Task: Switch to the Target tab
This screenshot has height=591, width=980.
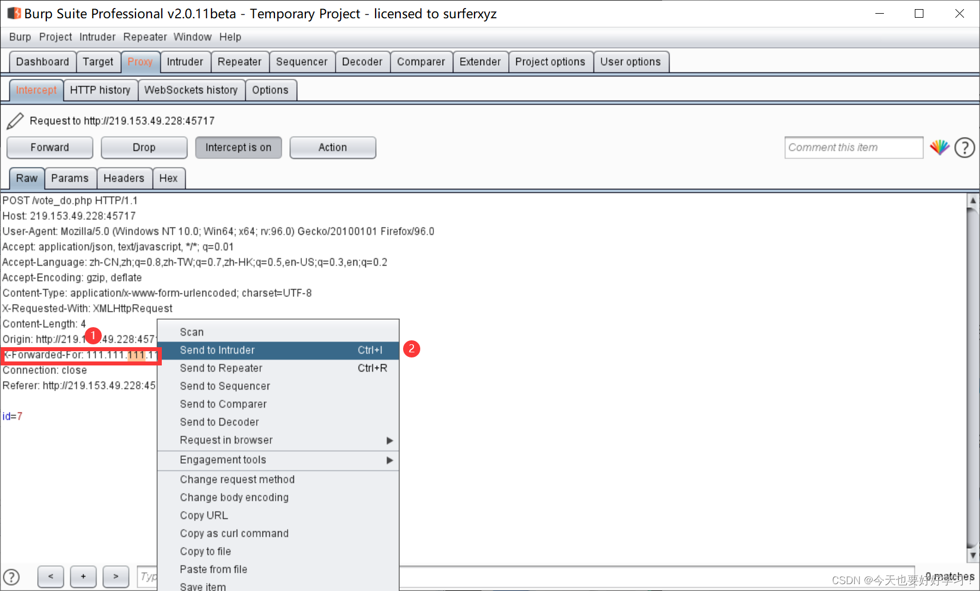Action: pos(98,62)
